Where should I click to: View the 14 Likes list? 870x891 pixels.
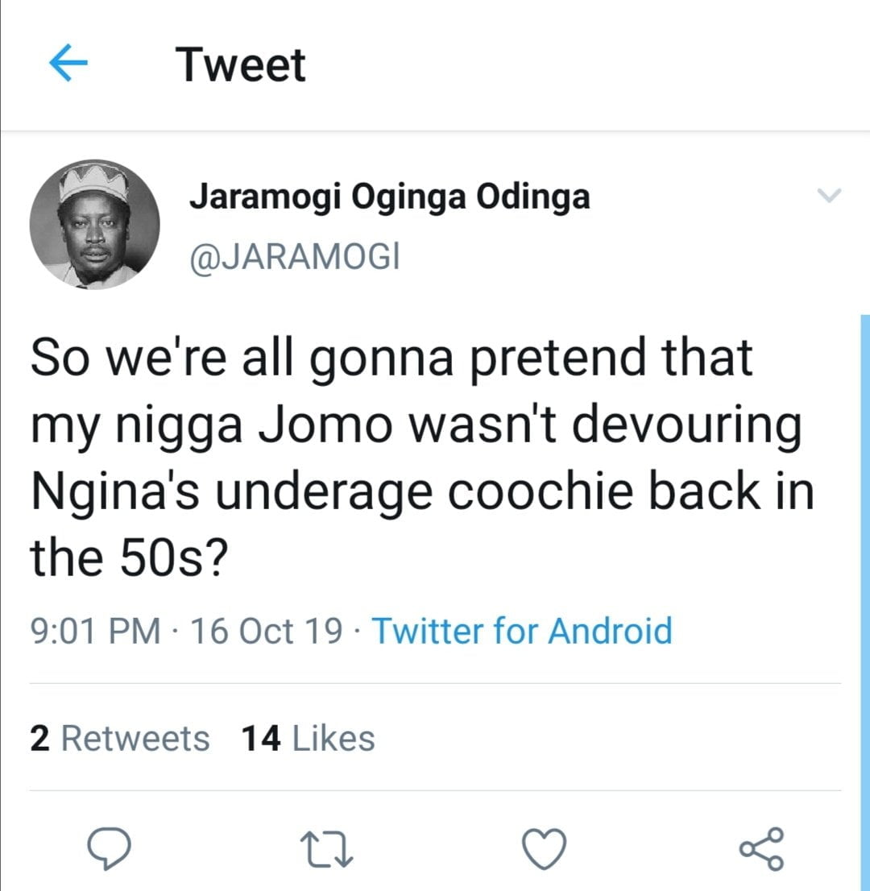coord(308,738)
